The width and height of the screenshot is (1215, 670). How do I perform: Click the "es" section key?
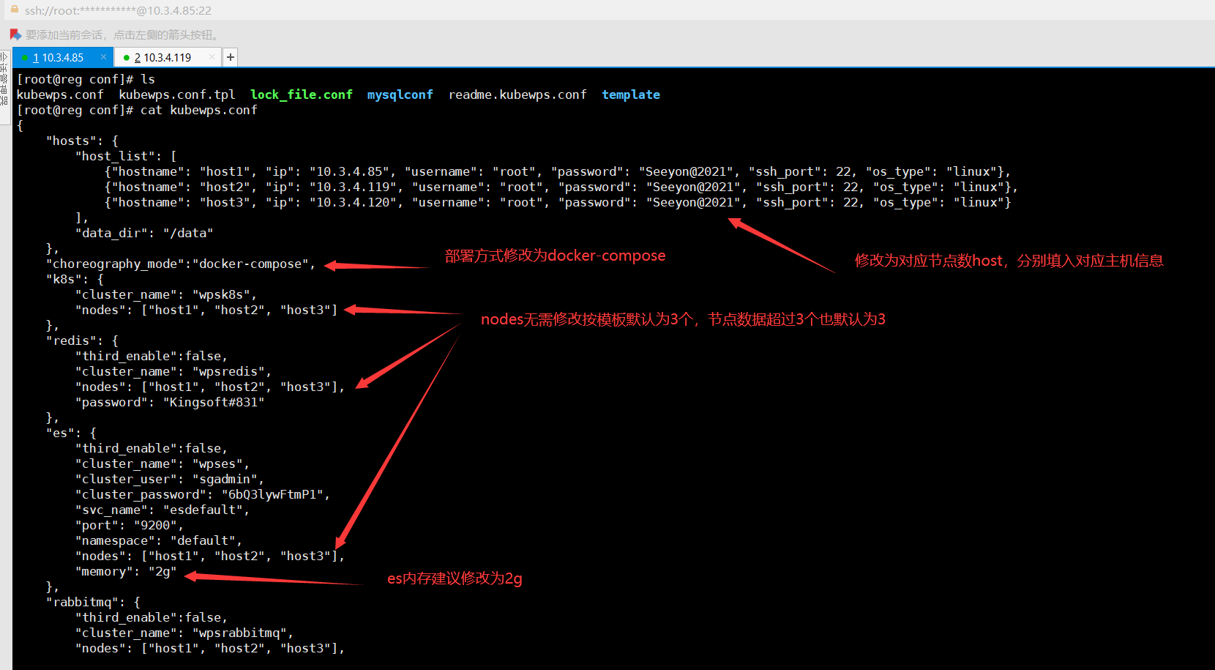pos(60,433)
